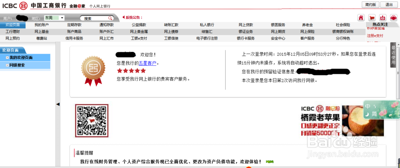
Task: Open 网上贵金属 menu
Action: click(139, 32)
